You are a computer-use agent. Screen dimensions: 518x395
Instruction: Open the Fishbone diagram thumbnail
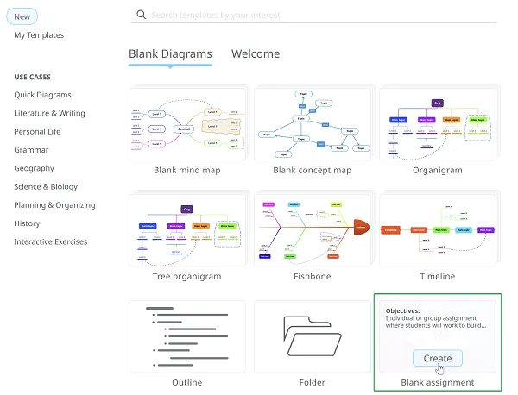[x=312, y=229]
